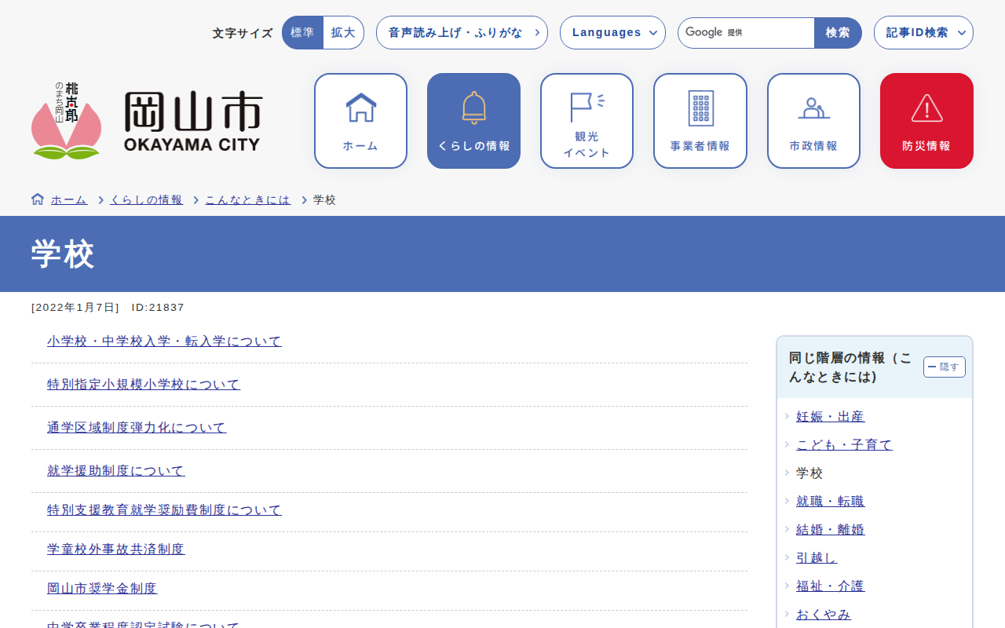Expand the Languages dropdown

click(x=612, y=33)
